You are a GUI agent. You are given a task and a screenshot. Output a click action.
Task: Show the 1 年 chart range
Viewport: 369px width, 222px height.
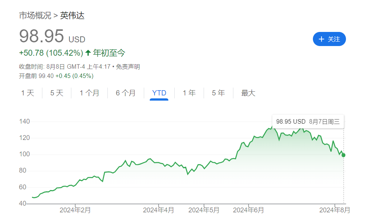point(189,93)
